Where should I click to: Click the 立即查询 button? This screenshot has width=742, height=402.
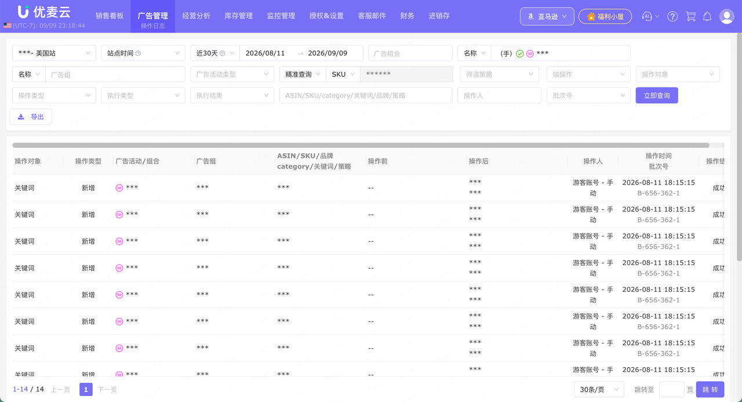point(657,95)
